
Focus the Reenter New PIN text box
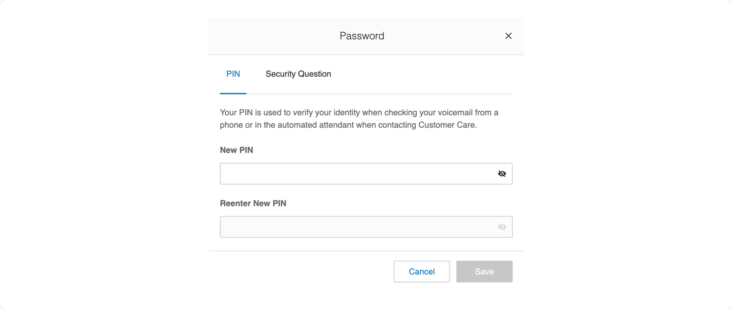343,227
